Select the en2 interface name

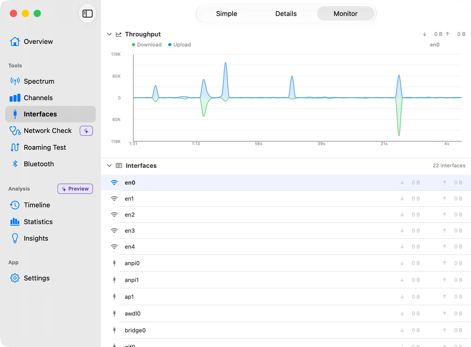click(130, 215)
